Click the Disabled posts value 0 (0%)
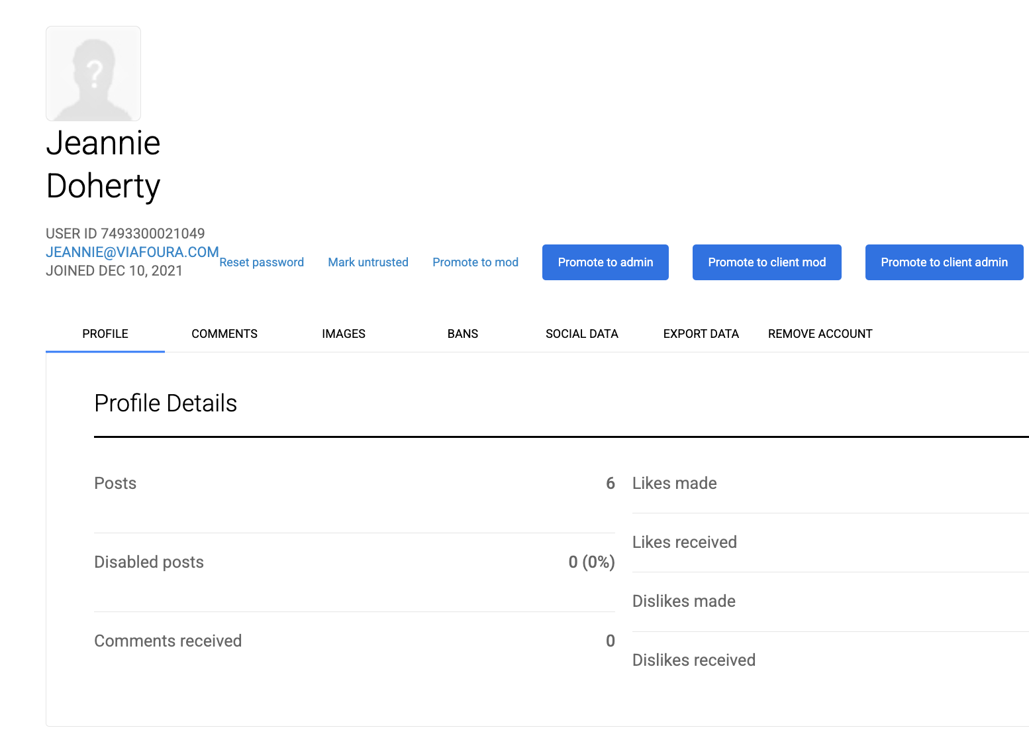This screenshot has width=1029, height=738. coord(592,562)
